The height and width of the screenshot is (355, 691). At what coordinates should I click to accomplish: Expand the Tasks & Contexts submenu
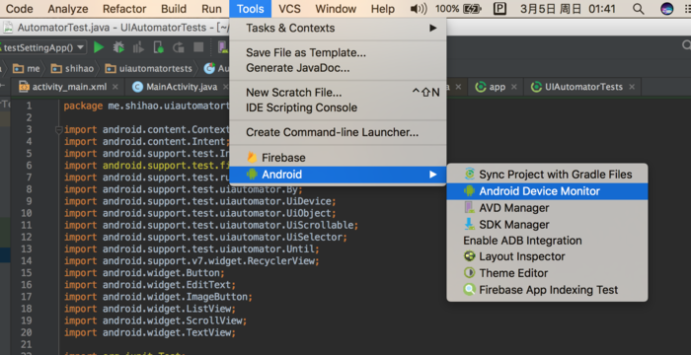click(x=338, y=28)
